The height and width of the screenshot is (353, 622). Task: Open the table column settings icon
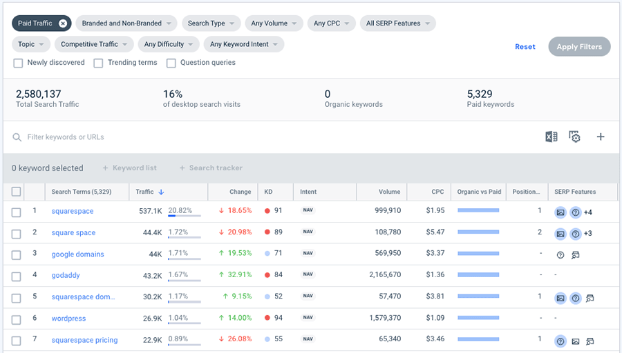574,137
